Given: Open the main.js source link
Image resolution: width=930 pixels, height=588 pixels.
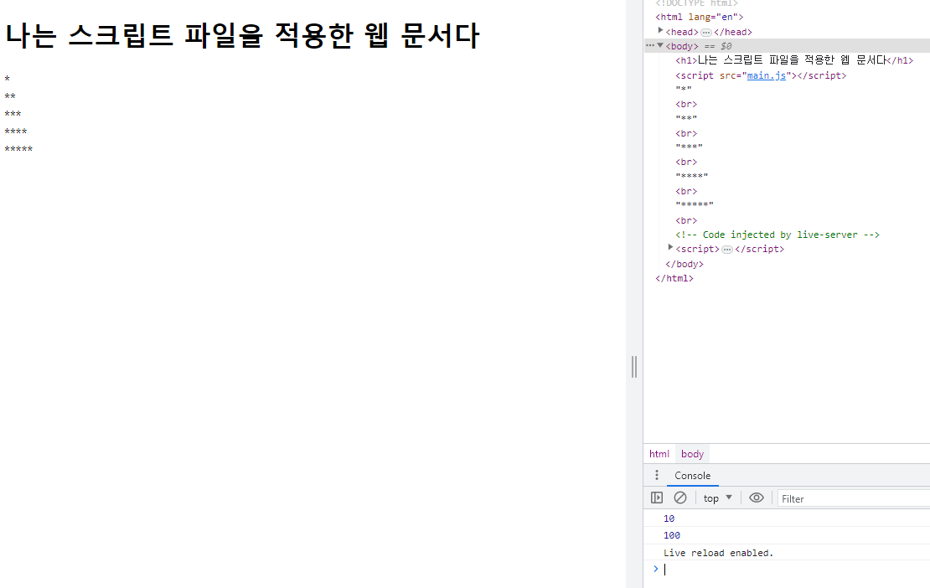Looking at the screenshot, I should coord(767,75).
